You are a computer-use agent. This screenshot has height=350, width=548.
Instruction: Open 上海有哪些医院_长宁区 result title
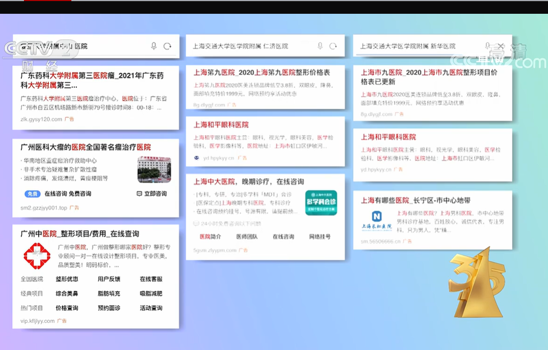415,201
